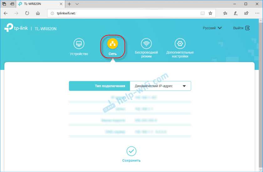Open Дополнительные настройки advanced settings
263x172 pixels.
coord(180,44)
